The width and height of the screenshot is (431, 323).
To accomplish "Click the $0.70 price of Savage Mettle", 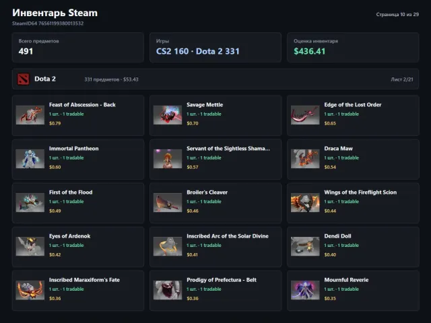I will pos(193,123).
